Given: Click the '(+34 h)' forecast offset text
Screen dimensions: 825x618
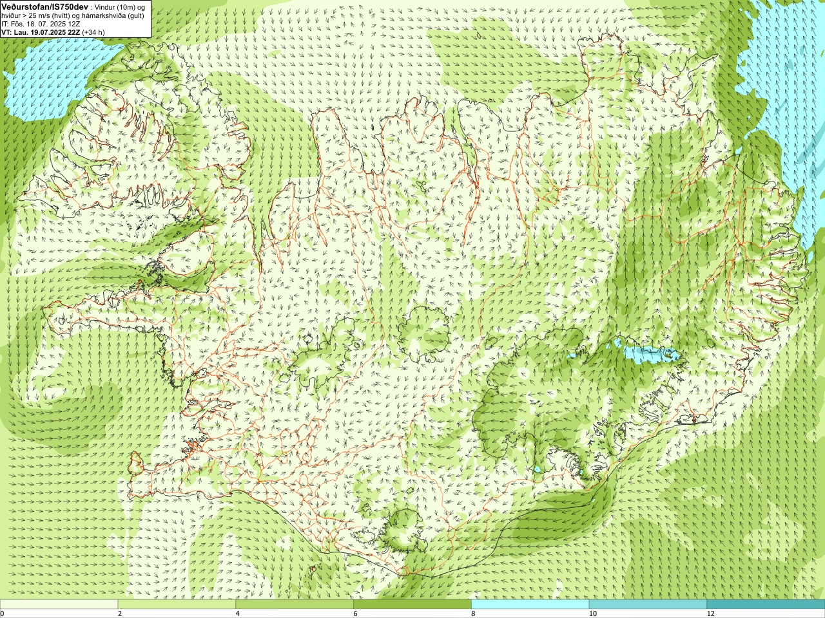Looking at the screenshot, I should (x=93, y=32).
